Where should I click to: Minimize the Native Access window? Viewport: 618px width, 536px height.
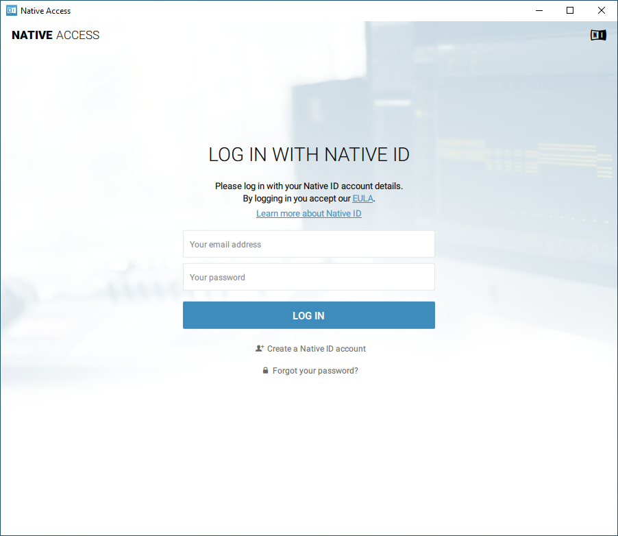539,11
